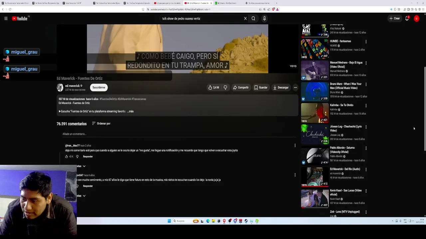
Task: Open the YouTube hamburger guide menu
Action: 6,19
